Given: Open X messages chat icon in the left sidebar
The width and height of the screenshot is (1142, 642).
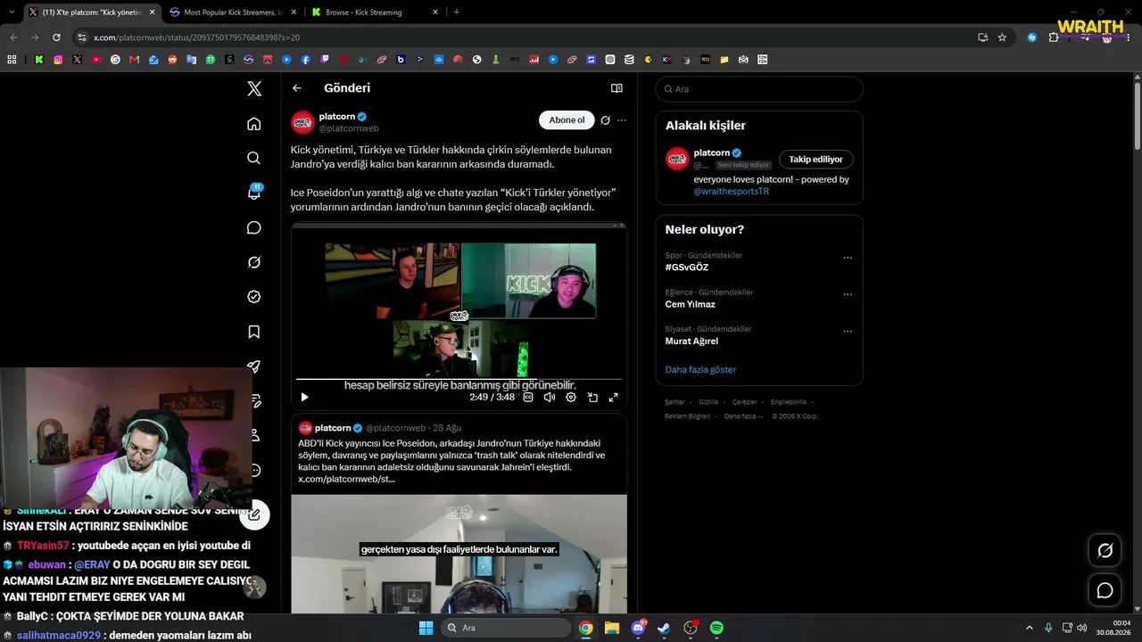Looking at the screenshot, I should point(254,227).
